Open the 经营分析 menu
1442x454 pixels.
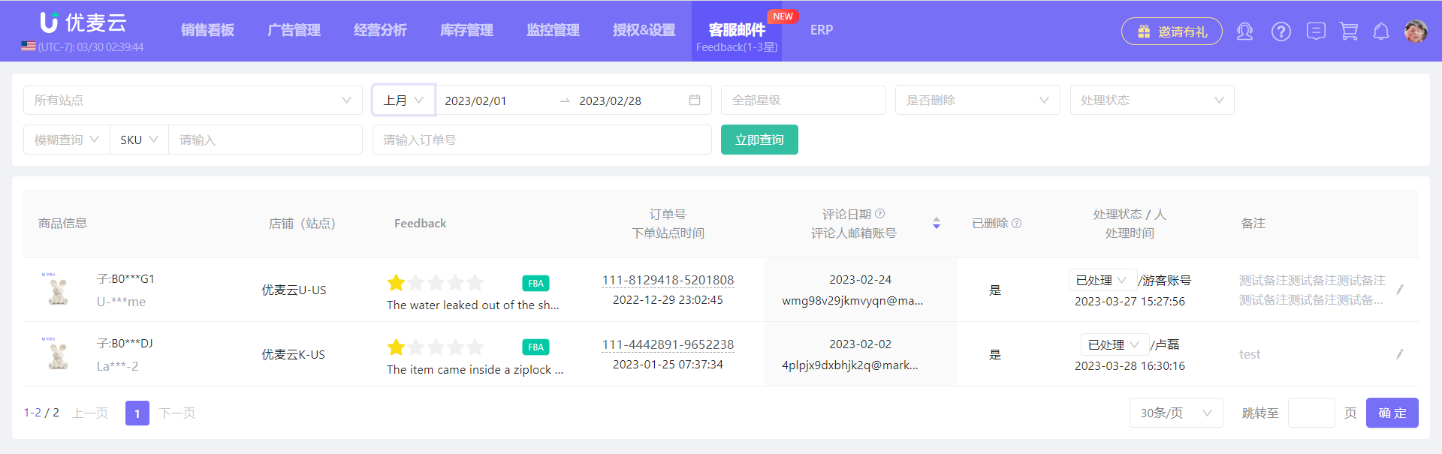[380, 30]
